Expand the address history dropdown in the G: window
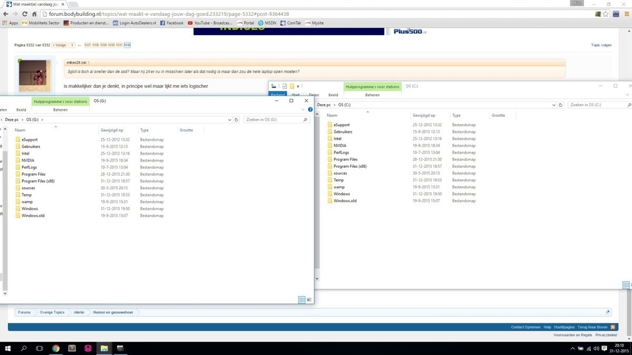This screenshot has width=632, height=355. click(x=230, y=120)
